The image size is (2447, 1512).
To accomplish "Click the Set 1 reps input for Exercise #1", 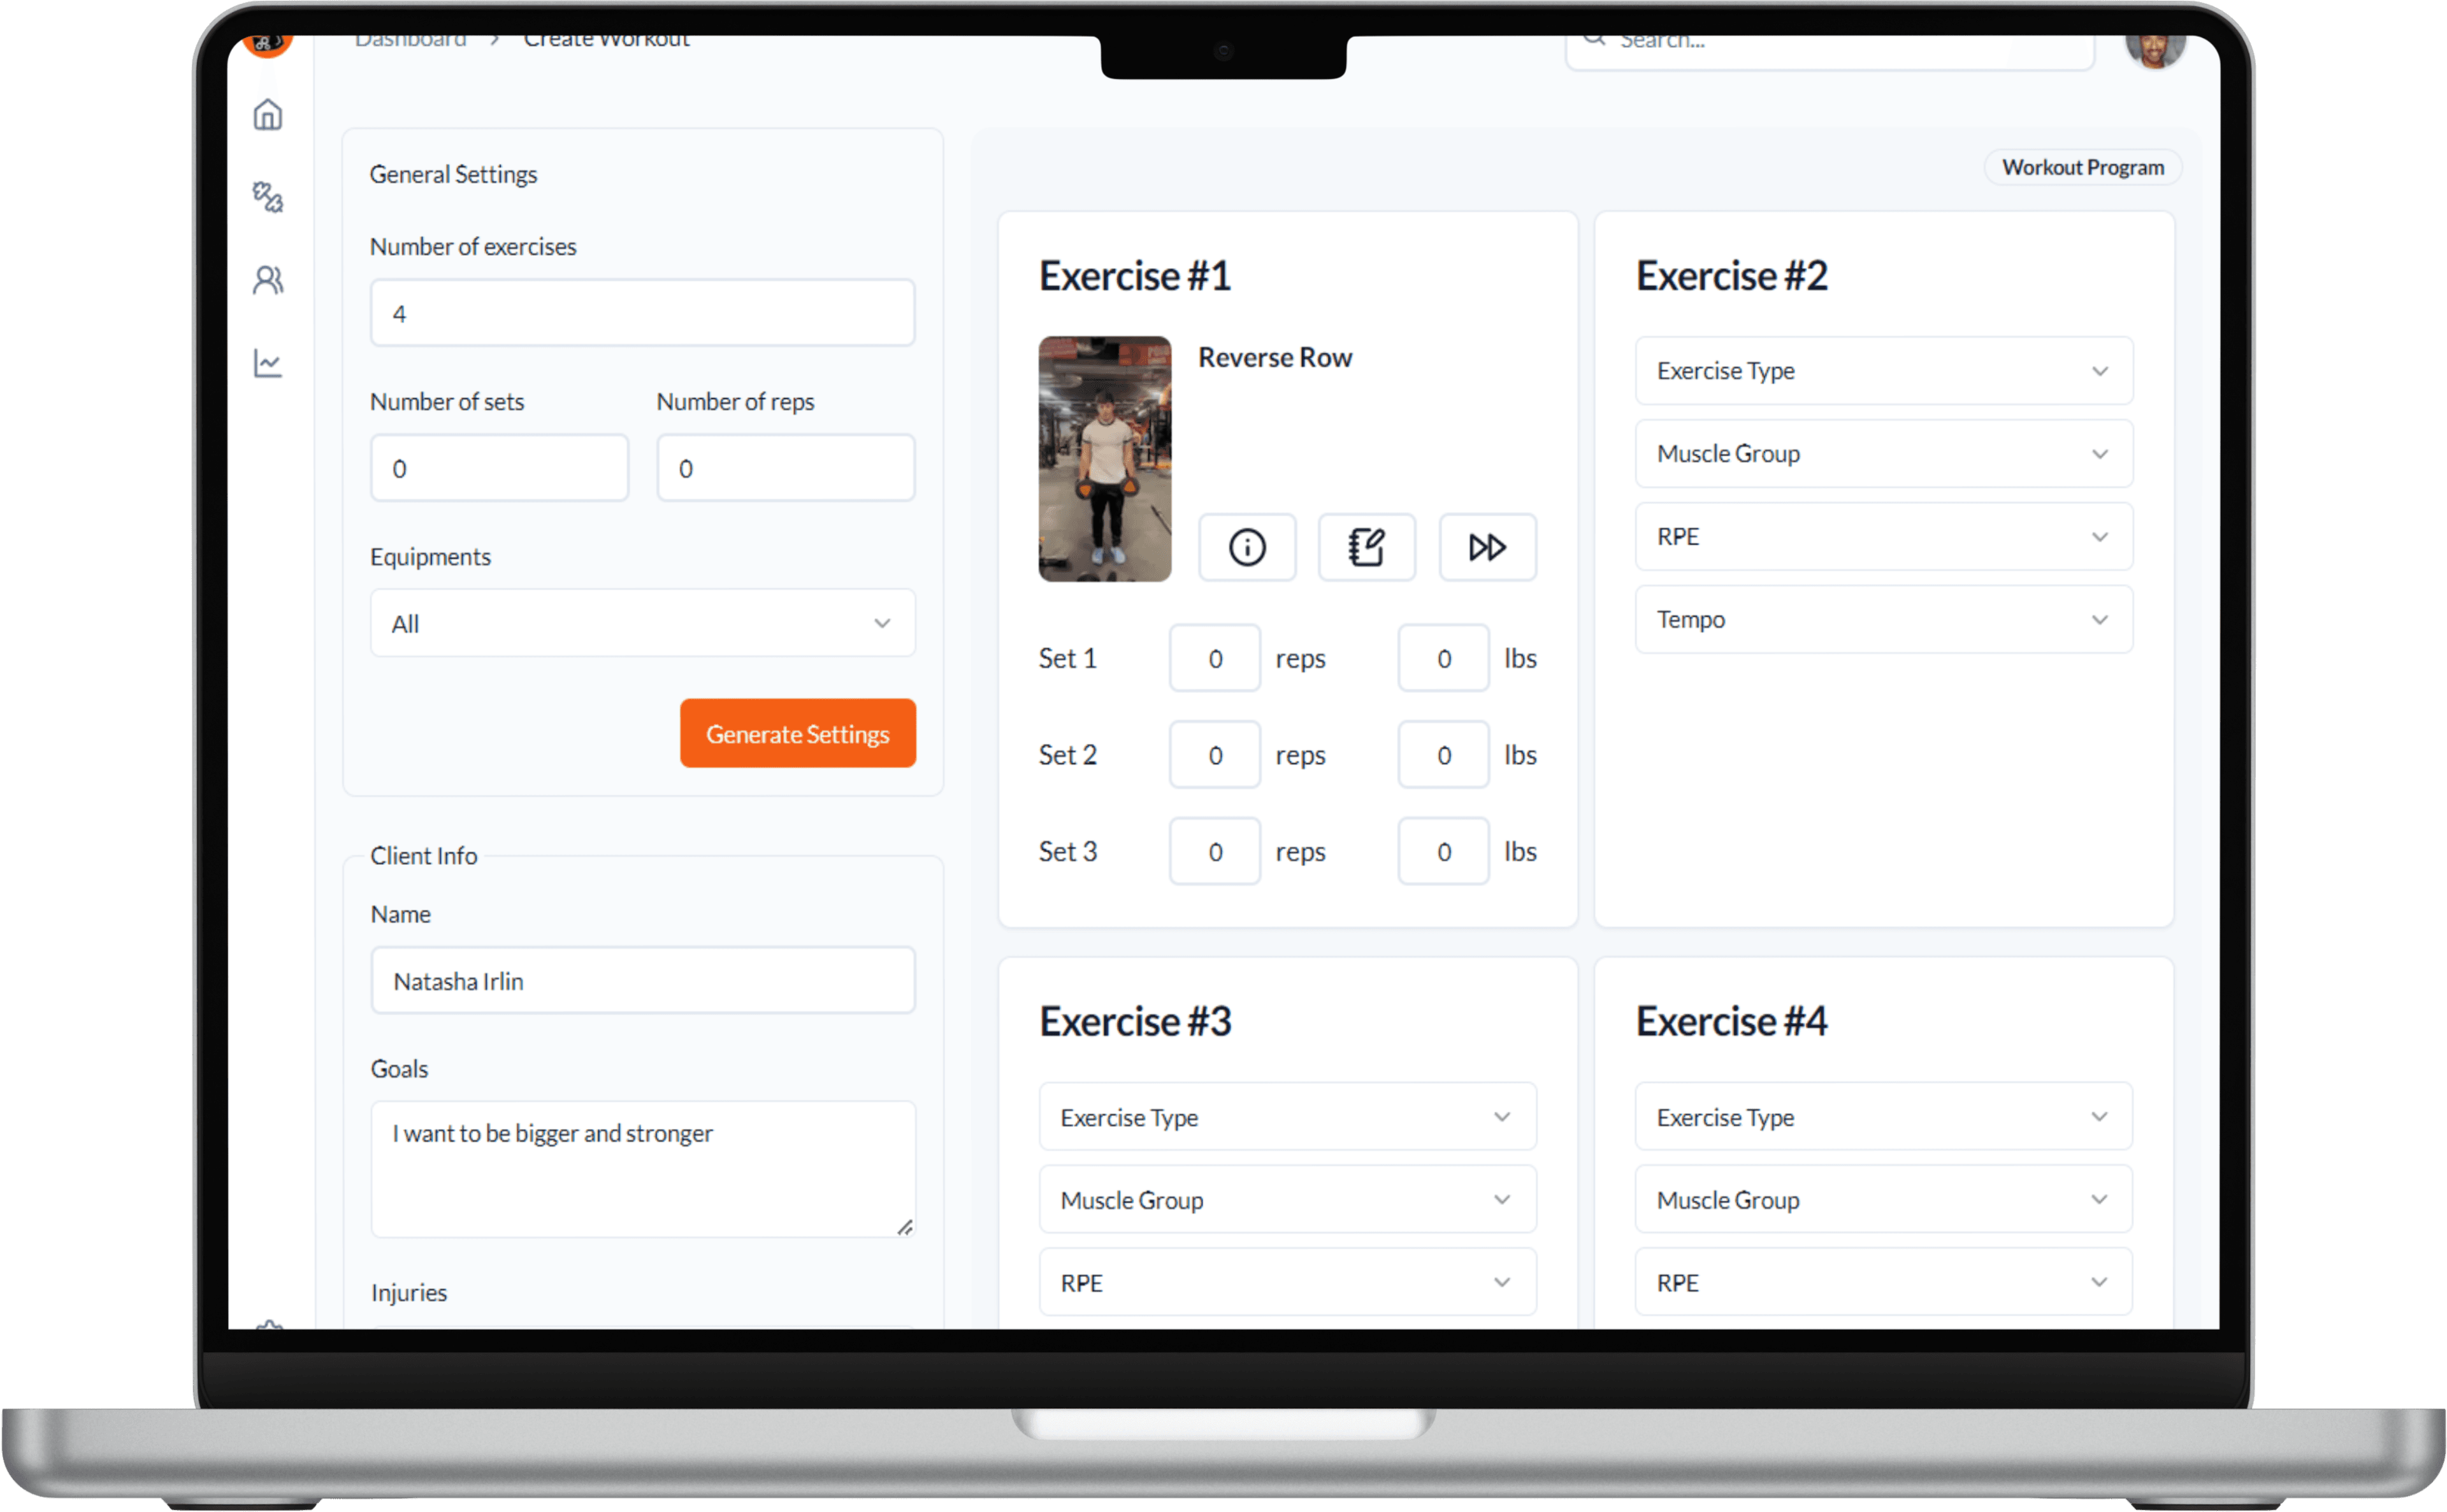I will (1213, 657).
